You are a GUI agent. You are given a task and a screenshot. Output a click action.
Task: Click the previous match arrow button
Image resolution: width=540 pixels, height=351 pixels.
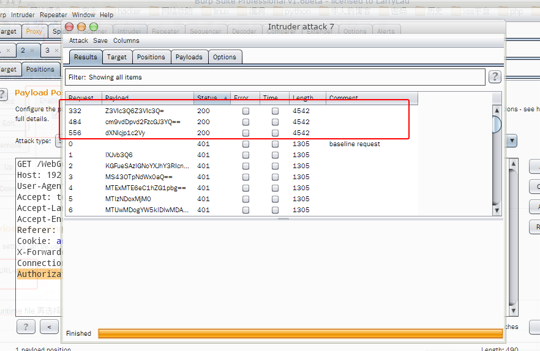pyautogui.click(x=49, y=326)
